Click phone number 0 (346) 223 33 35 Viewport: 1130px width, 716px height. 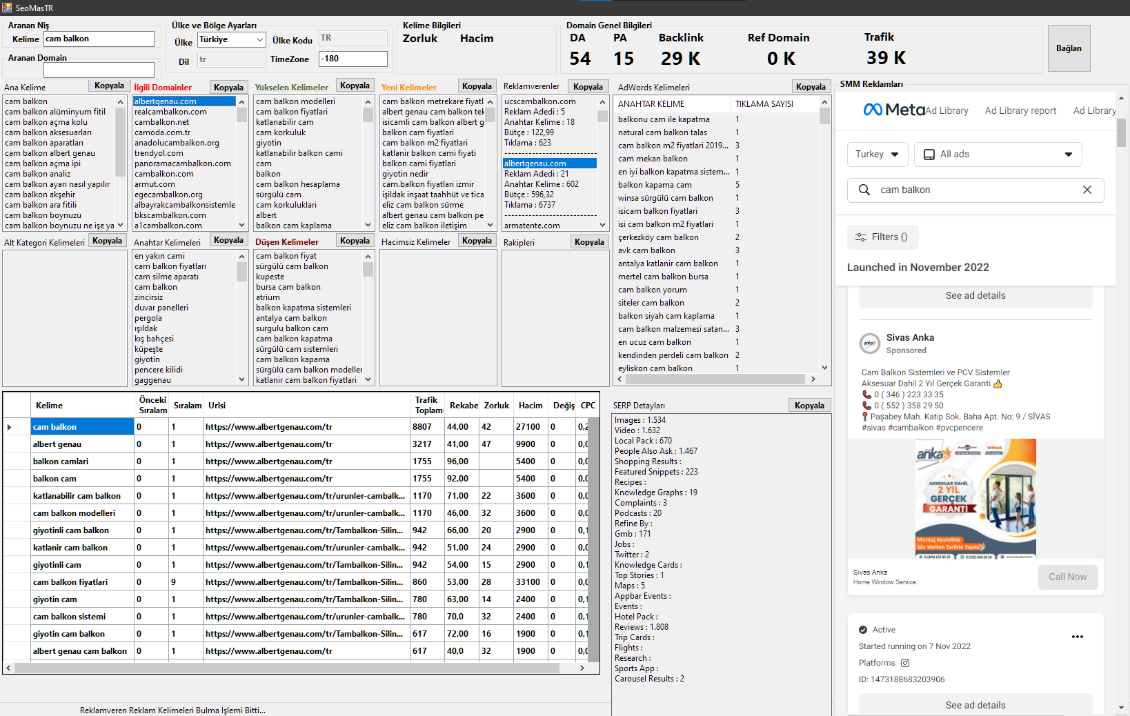[x=908, y=395]
